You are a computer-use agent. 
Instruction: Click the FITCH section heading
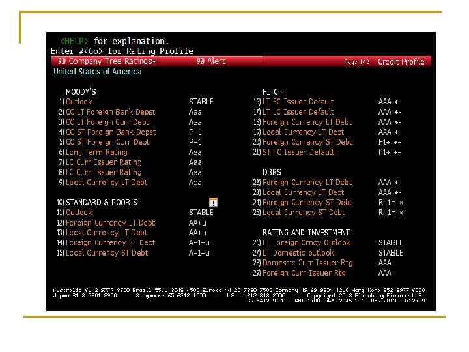coord(272,92)
